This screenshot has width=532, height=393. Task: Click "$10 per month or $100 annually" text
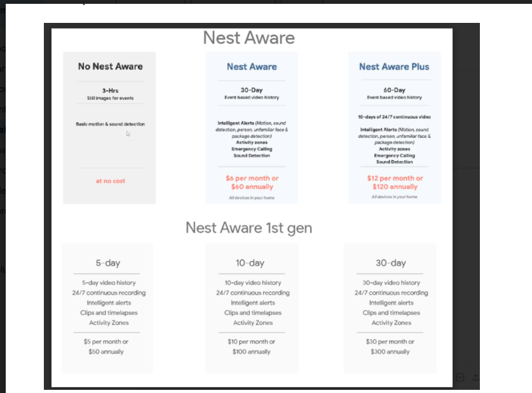click(251, 347)
